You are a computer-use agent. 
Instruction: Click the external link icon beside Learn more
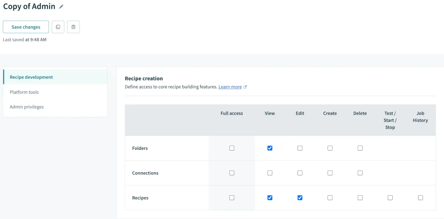click(x=245, y=87)
